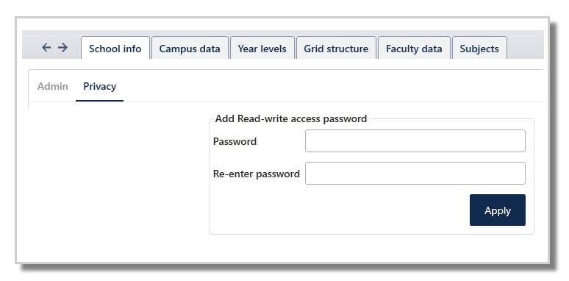Image resolution: width=569 pixels, height=281 pixels.
Task: Click the Re-enter password label
Action: 256,174
